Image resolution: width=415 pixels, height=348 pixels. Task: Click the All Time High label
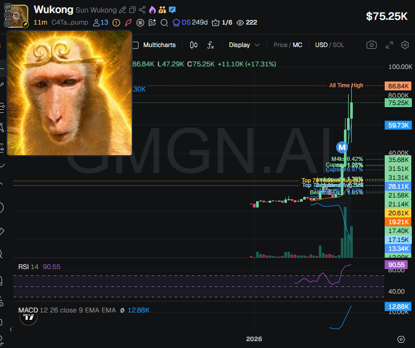(346, 85)
